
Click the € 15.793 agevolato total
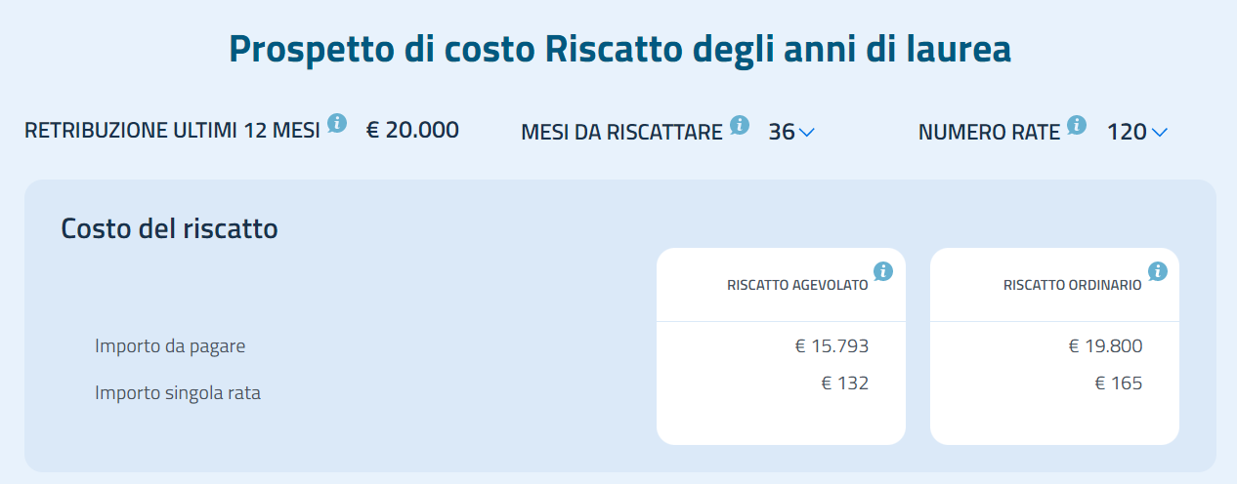(832, 345)
